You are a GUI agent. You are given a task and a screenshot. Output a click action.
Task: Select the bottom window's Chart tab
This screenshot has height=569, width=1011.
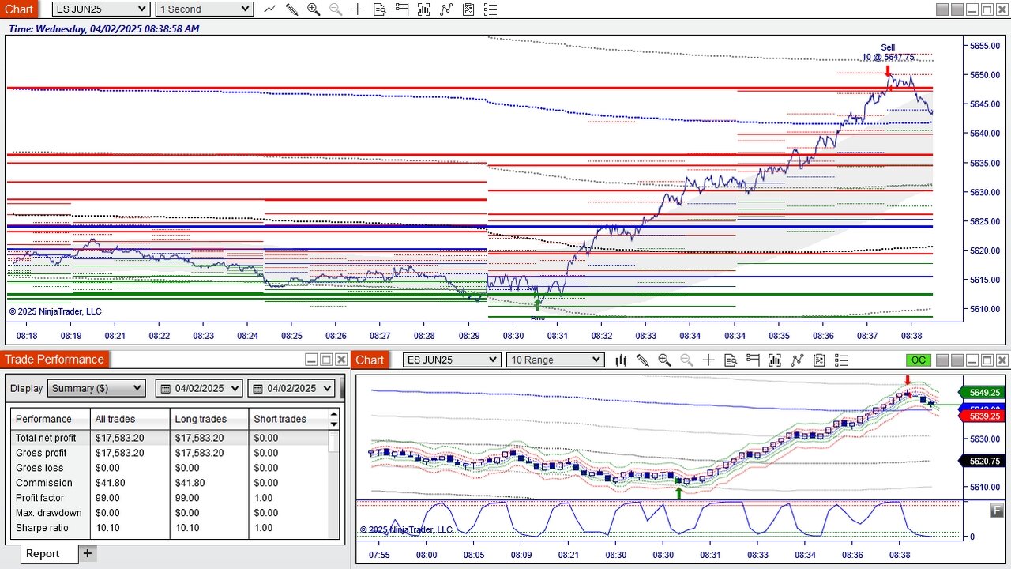(370, 360)
